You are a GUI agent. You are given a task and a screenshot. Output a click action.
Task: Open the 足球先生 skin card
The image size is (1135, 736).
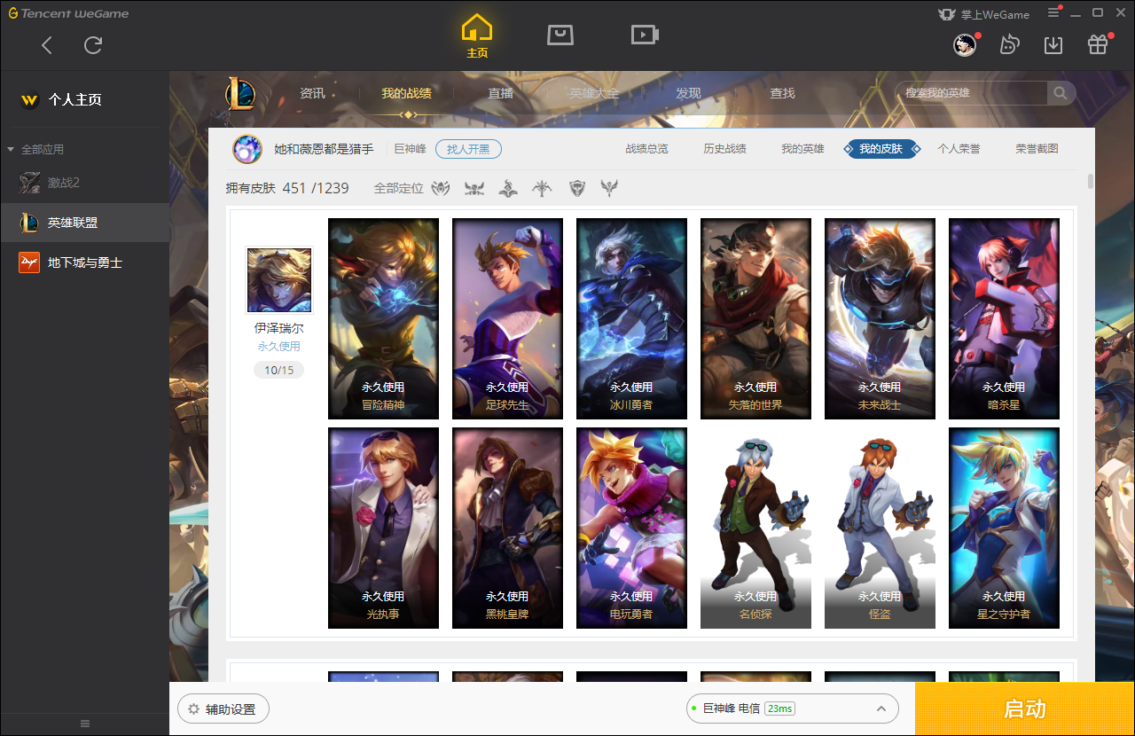[x=507, y=318]
